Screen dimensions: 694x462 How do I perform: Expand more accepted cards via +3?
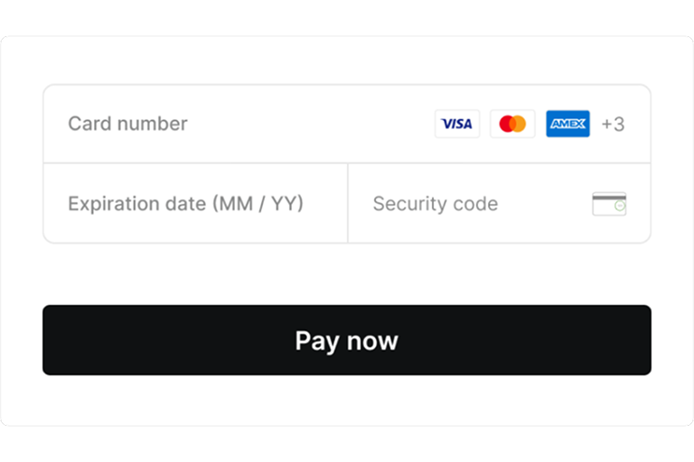[x=613, y=124]
